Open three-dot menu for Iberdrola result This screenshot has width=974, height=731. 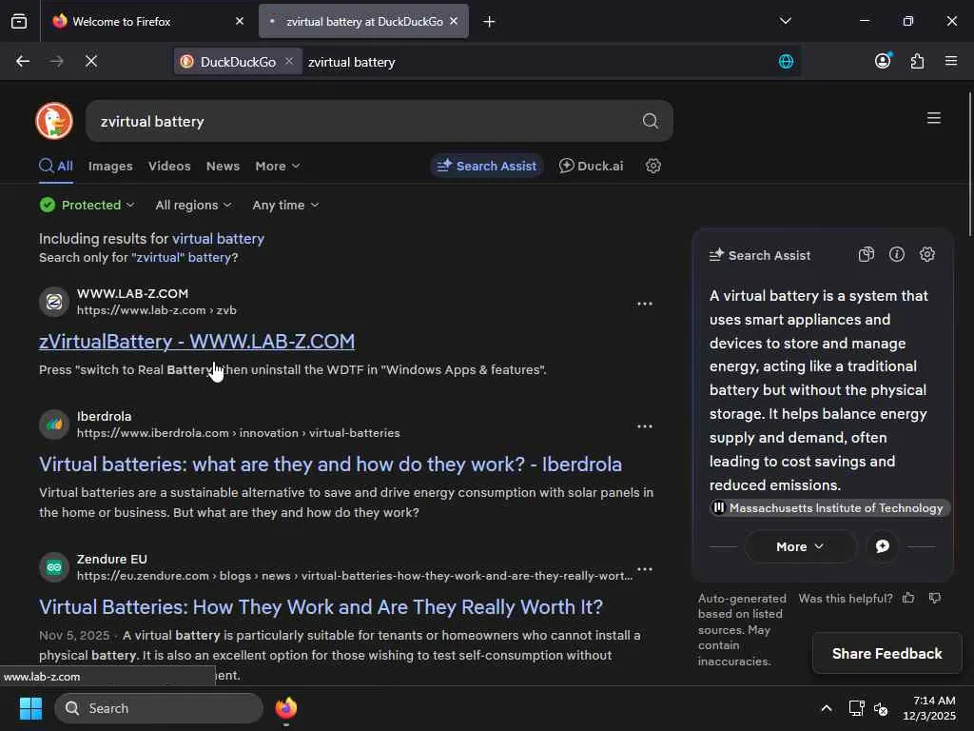pyautogui.click(x=645, y=426)
